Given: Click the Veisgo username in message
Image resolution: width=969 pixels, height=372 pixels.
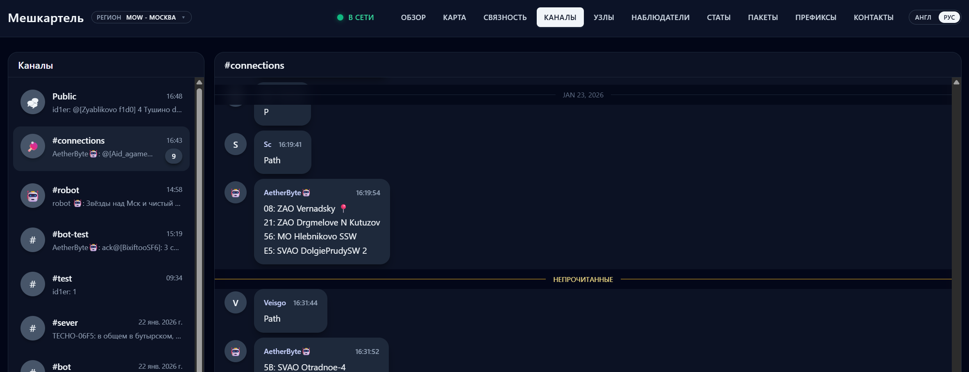Looking at the screenshot, I should click(x=275, y=303).
